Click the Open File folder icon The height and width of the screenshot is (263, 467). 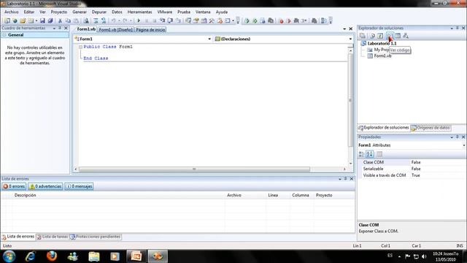pos(23,20)
